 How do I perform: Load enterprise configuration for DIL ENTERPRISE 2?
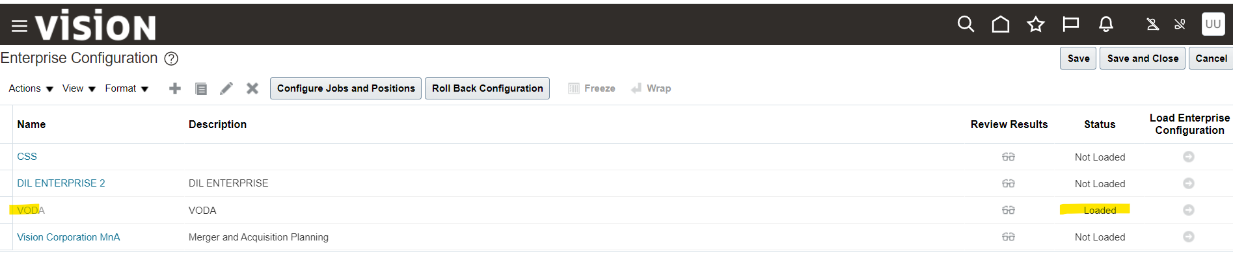pos(1189,184)
